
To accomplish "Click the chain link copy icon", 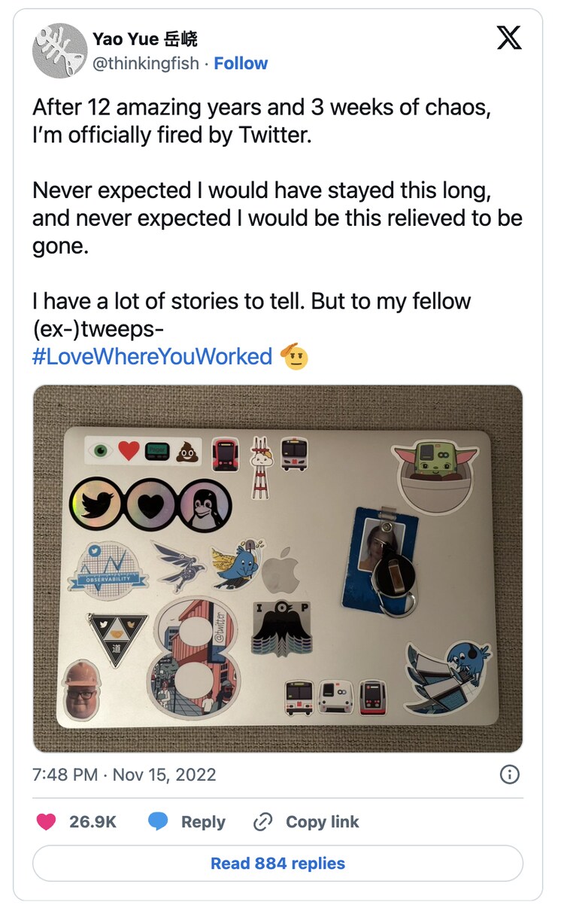I will click(262, 822).
